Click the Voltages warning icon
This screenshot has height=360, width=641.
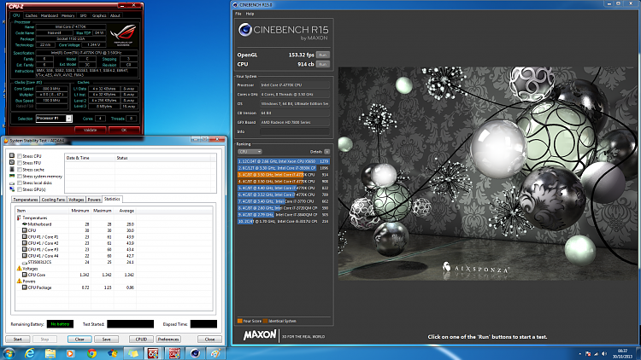tap(19, 268)
